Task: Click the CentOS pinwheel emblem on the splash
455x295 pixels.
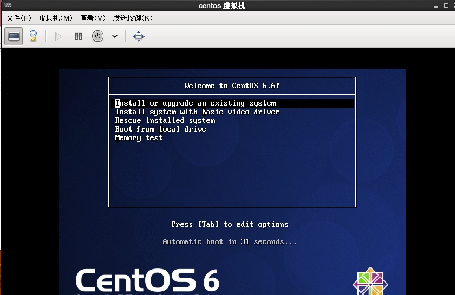Action: tap(370, 281)
